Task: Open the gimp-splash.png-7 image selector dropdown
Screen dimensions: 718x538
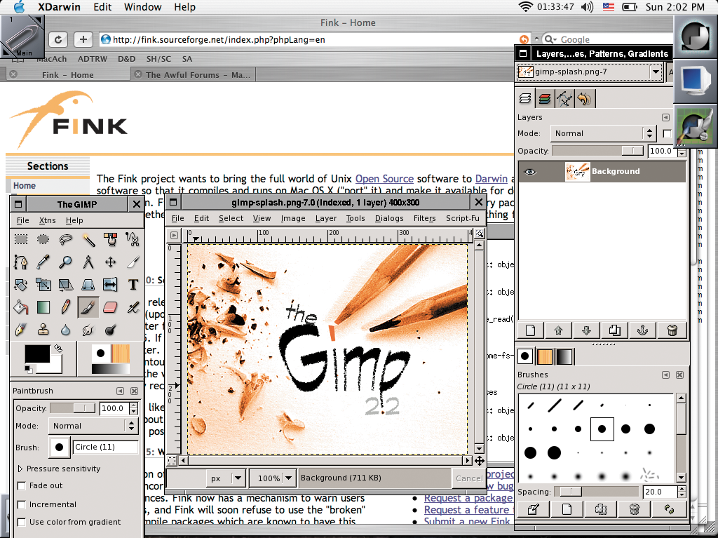Action: point(589,72)
